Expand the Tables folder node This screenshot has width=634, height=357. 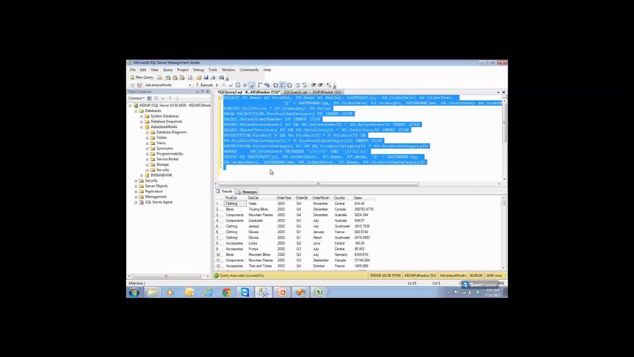(147, 137)
